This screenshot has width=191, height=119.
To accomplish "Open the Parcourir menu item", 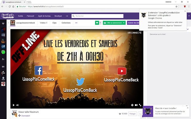I will (x=30, y=16).
